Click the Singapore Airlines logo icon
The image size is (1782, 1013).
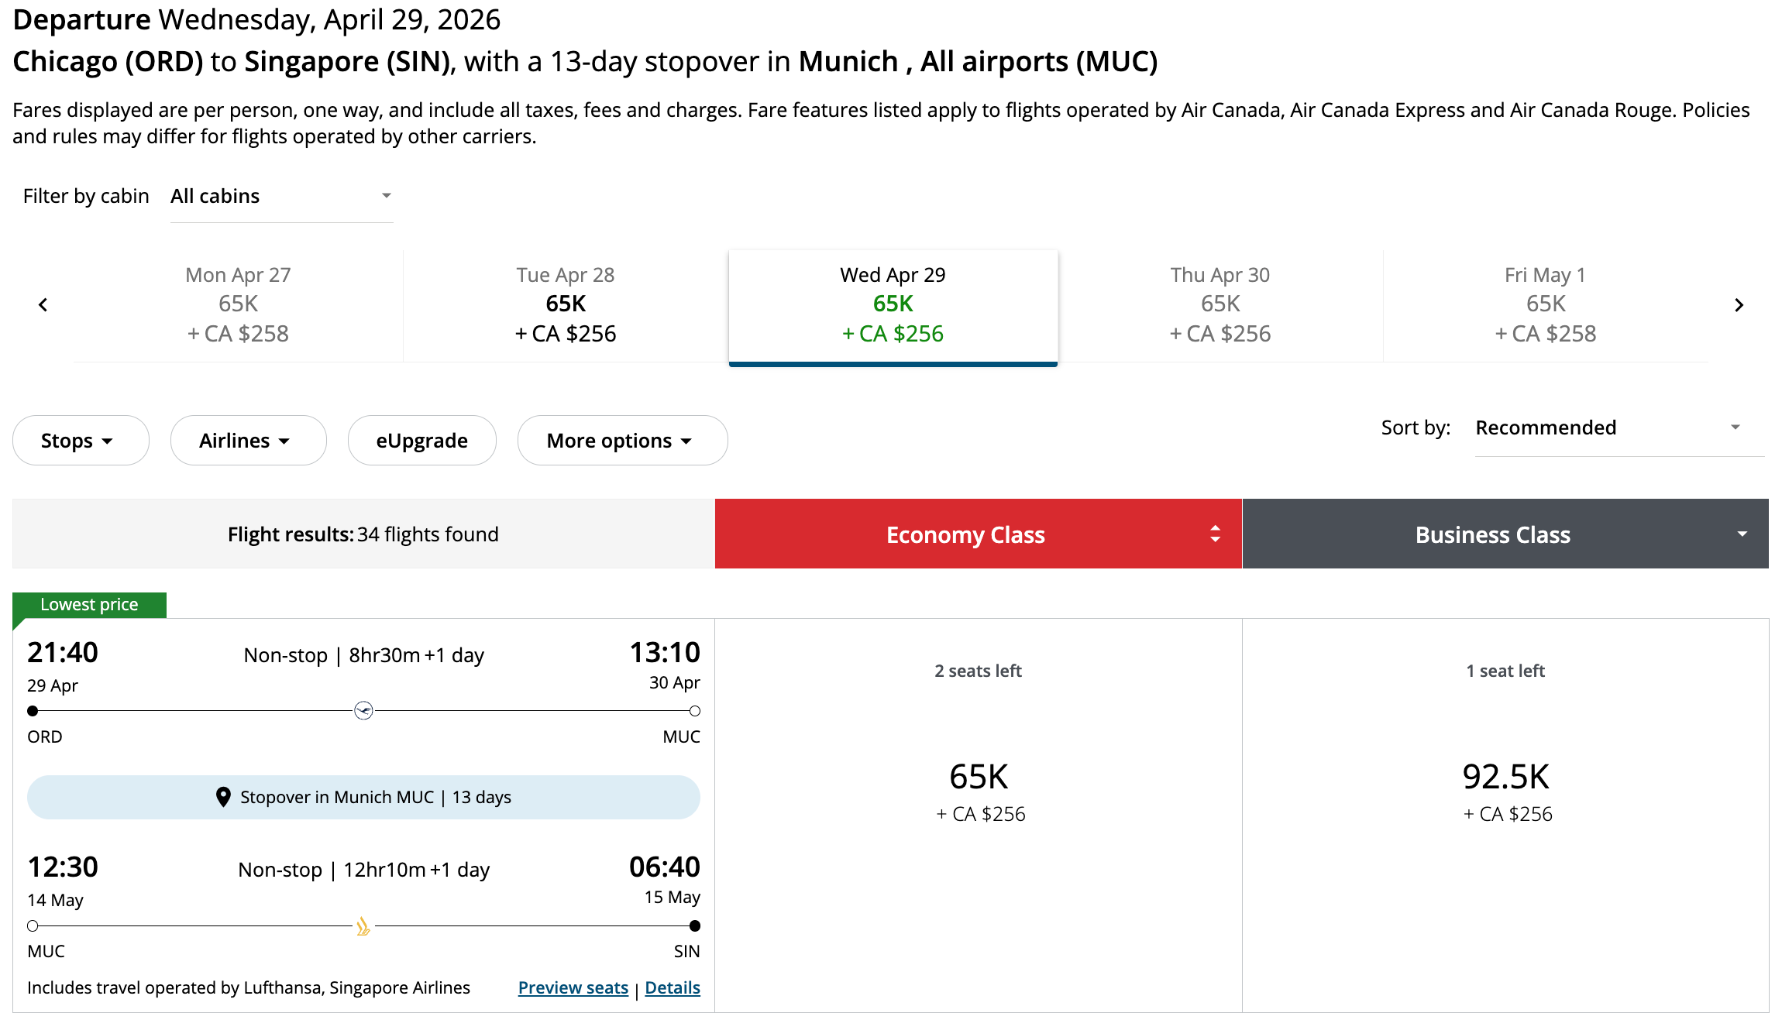363,926
